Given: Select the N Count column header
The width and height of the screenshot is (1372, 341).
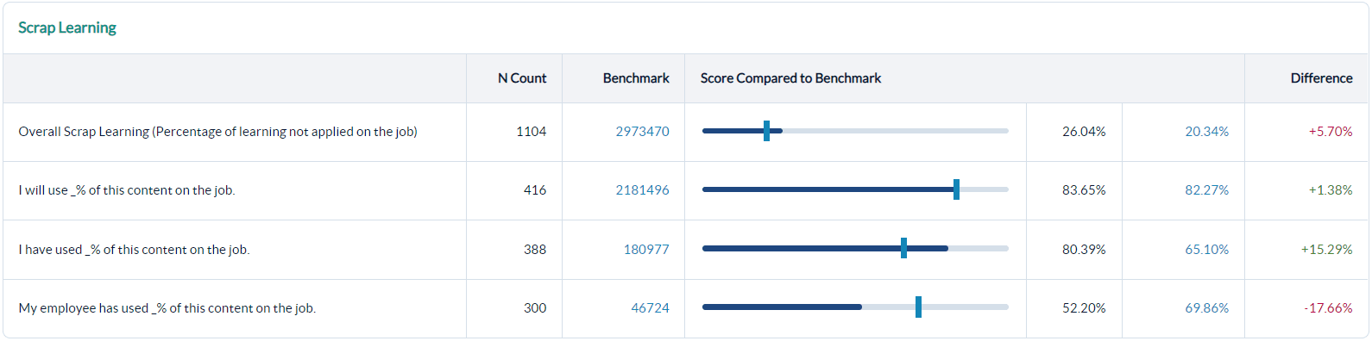Looking at the screenshot, I should tap(522, 78).
